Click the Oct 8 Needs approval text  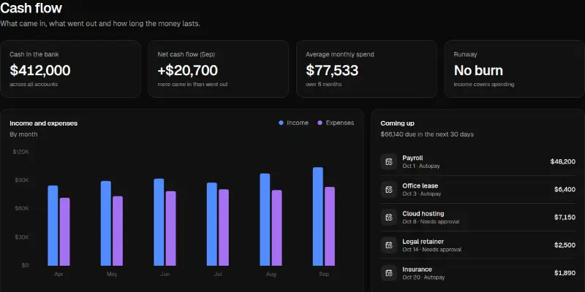(x=431, y=222)
